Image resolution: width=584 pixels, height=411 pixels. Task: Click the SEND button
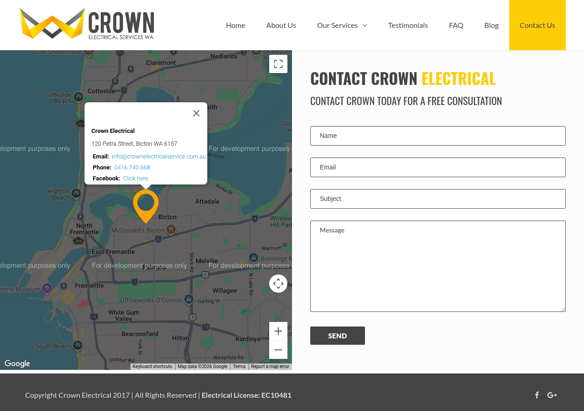tap(338, 335)
